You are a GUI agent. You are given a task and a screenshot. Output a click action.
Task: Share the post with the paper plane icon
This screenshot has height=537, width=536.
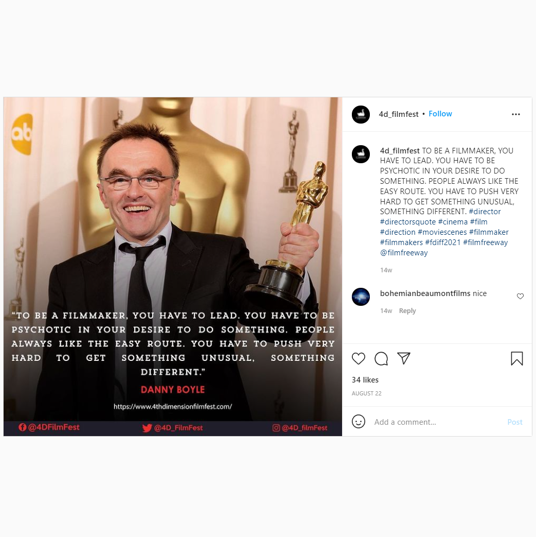click(x=403, y=358)
